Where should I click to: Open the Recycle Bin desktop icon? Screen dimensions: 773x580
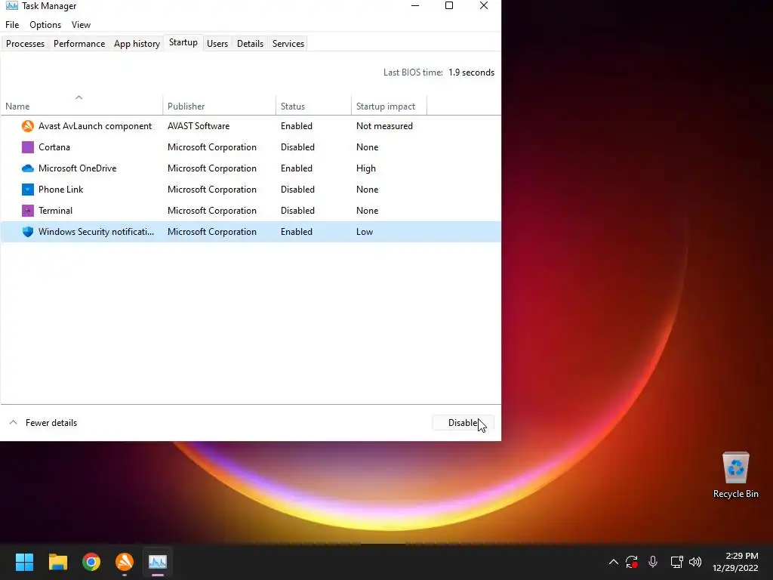tap(735, 475)
